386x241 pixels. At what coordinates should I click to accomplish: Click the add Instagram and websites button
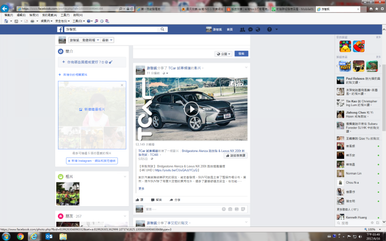[92, 161]
